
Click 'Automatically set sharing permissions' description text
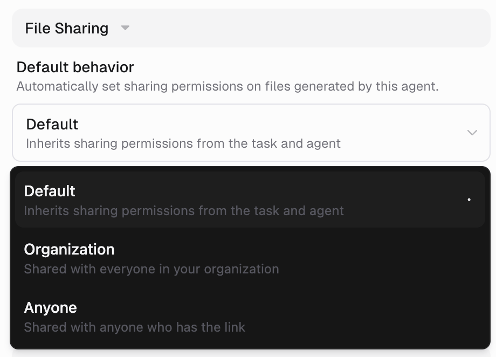(x=228, y=86)
